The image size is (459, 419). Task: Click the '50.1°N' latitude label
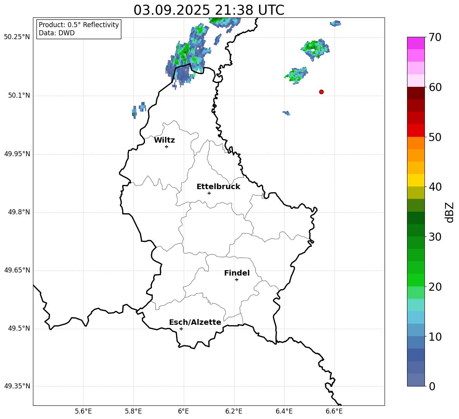[x=19, y=95]
